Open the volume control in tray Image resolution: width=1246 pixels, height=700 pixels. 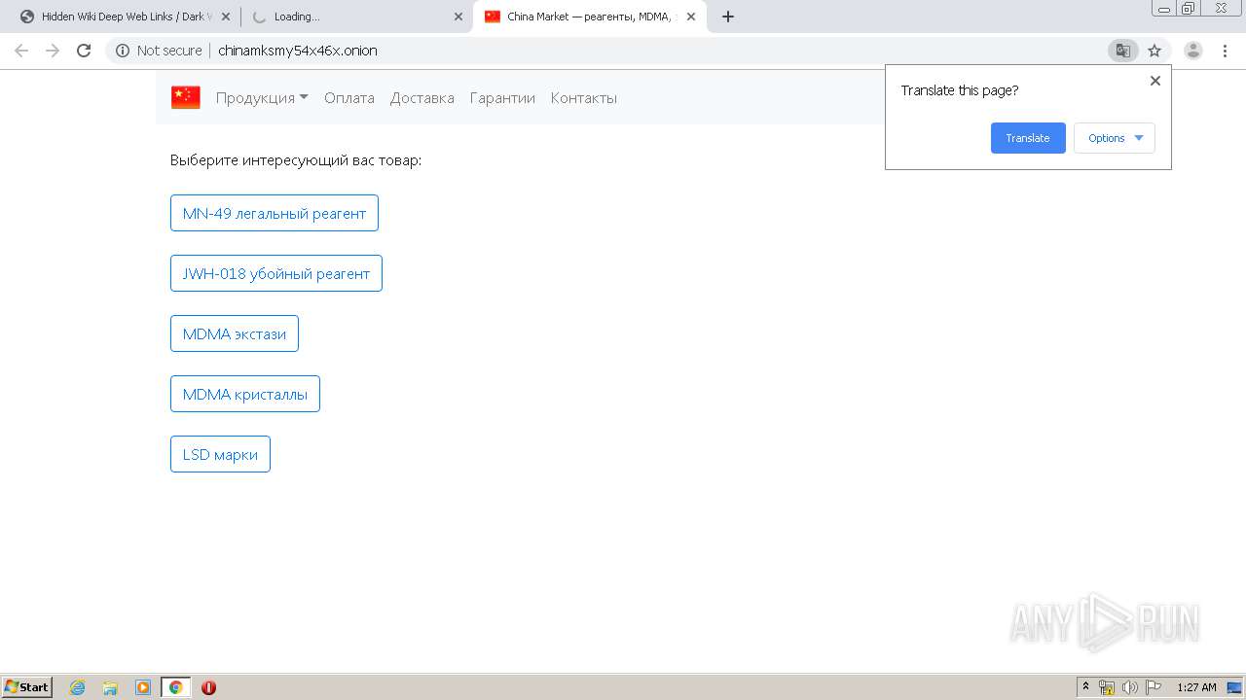point(1130,687)
